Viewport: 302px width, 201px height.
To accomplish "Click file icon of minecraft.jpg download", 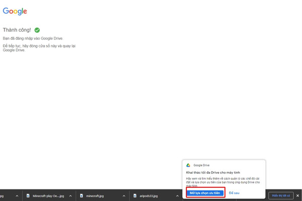I will coord(82,195).
